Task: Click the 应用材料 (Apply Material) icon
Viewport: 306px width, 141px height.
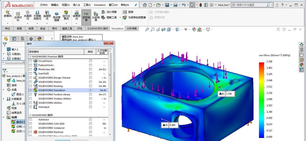Action: pos(18,17)
